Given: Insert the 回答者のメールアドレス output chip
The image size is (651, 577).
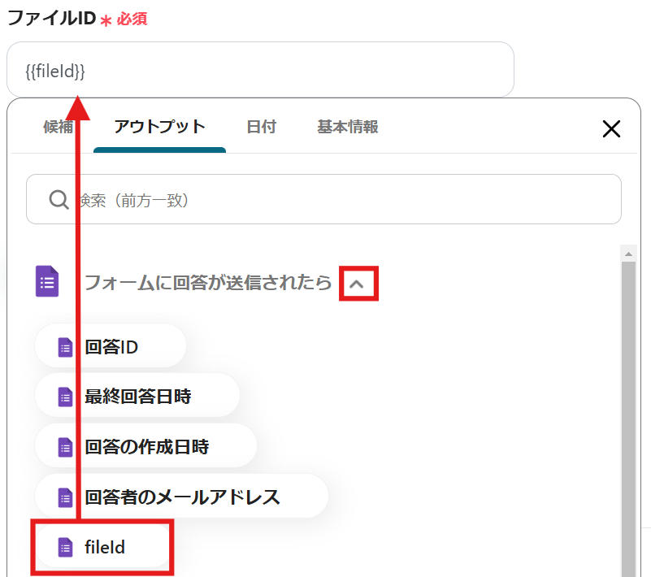Looking at the screenshot, I should pyautogui.click(x=181, y=497).
